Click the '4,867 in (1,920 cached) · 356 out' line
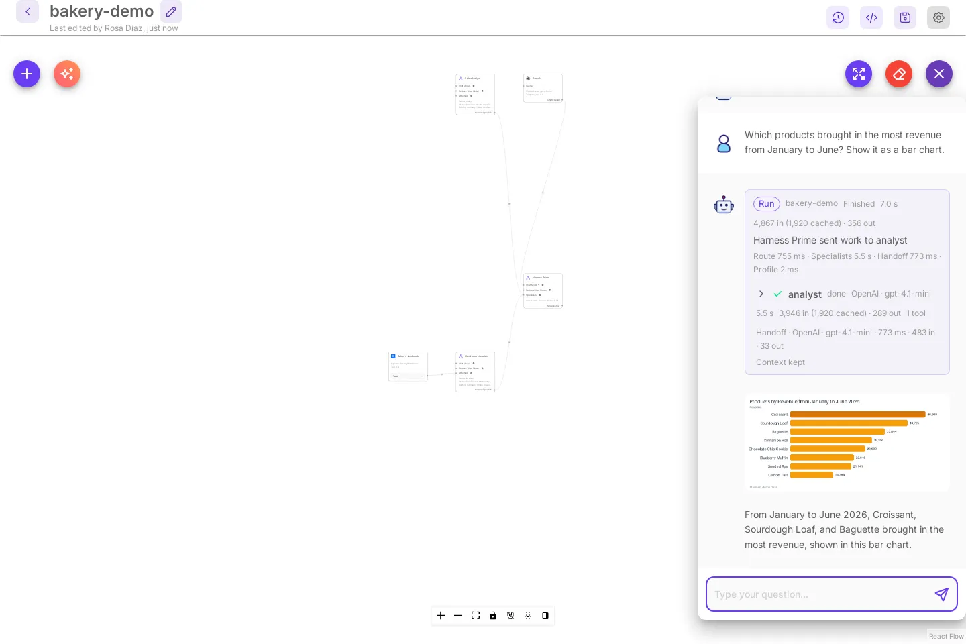 tap(814, 223)
